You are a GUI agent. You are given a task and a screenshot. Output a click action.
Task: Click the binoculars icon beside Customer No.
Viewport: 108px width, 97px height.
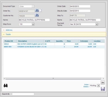(37, 15)
